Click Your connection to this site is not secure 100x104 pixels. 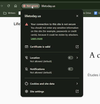[53, 24]
